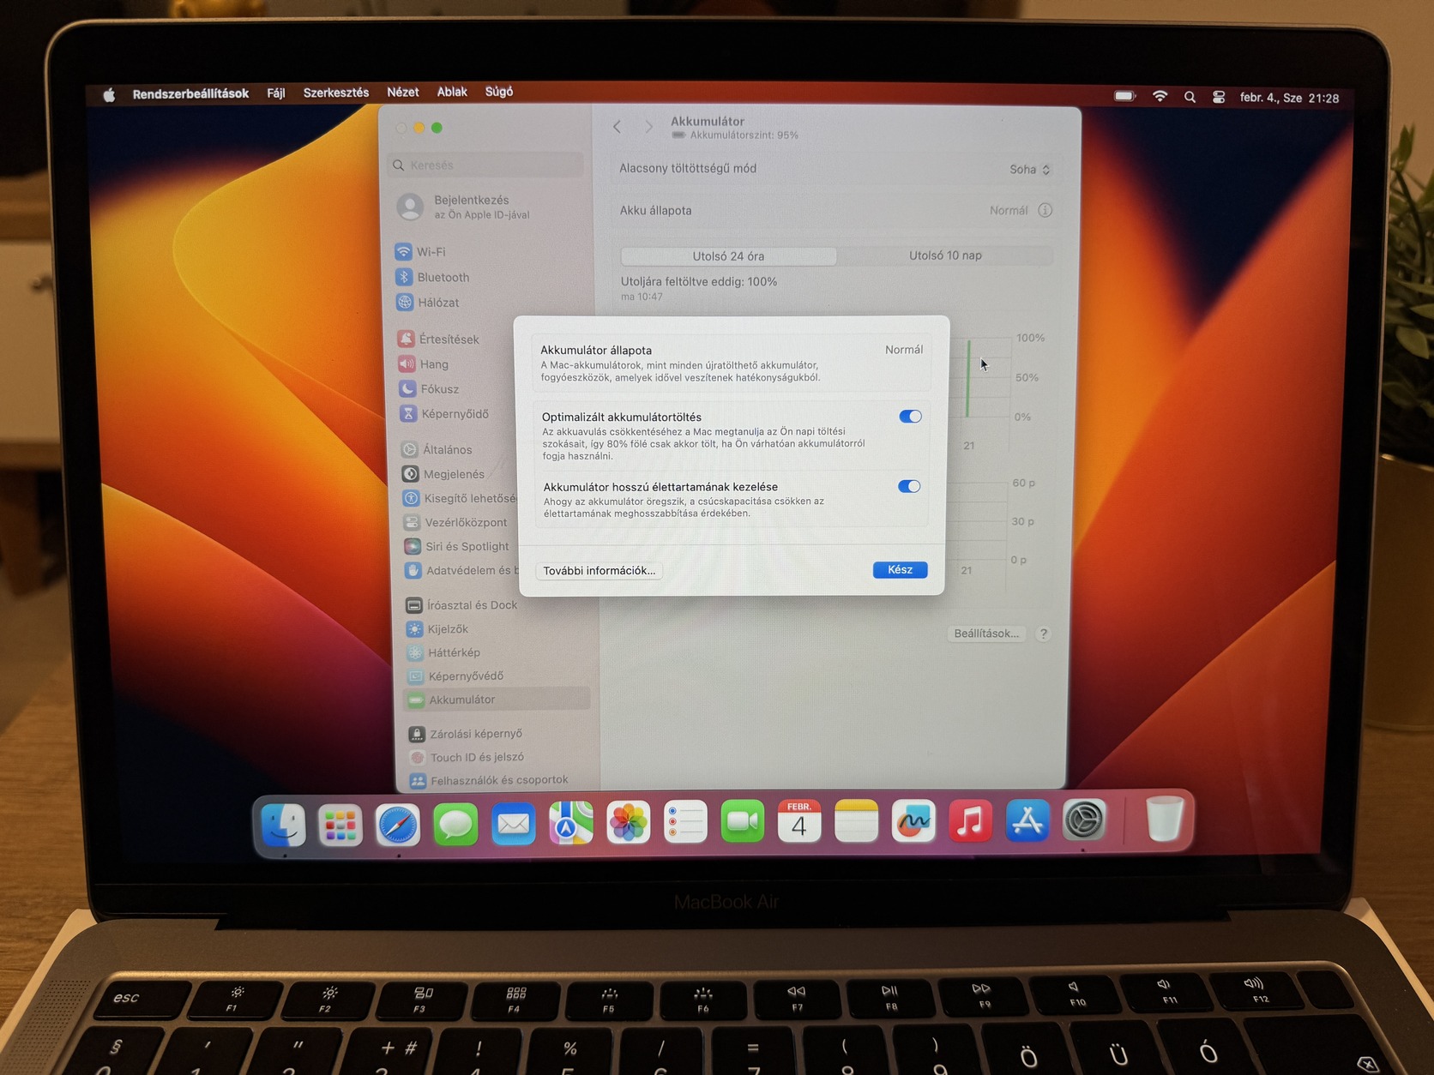Click the System Settings gear in the Dock

(x=1084, y=820)
